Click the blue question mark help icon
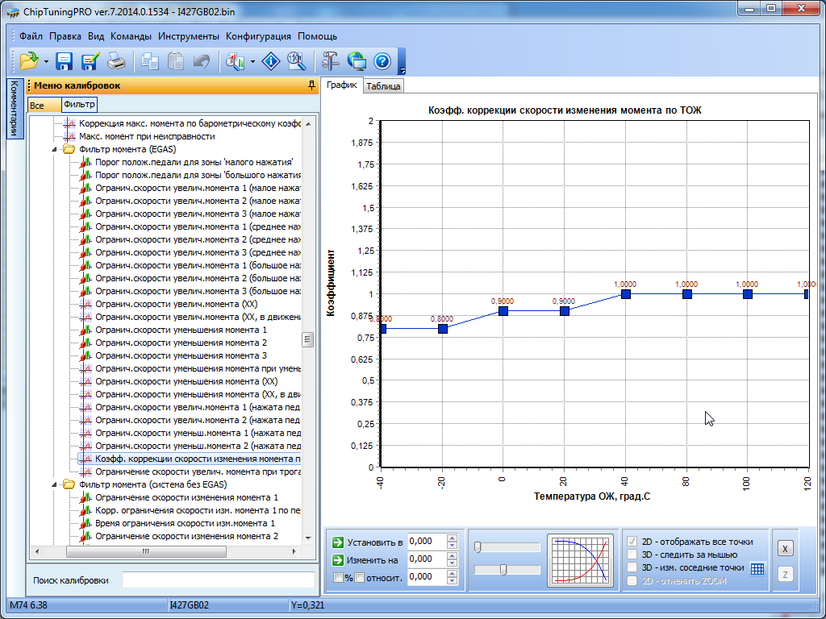Screen dimensions: 826x619 [x=382, y=61]
